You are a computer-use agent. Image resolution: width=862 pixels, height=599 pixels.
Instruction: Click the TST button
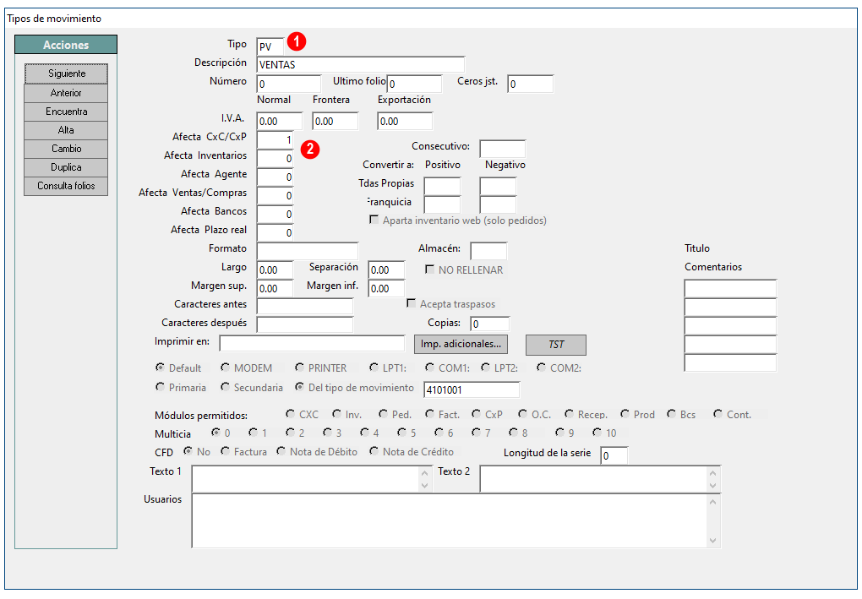(556, 345)
